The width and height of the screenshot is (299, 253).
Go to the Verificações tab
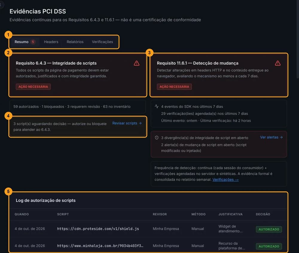[102, 42]
